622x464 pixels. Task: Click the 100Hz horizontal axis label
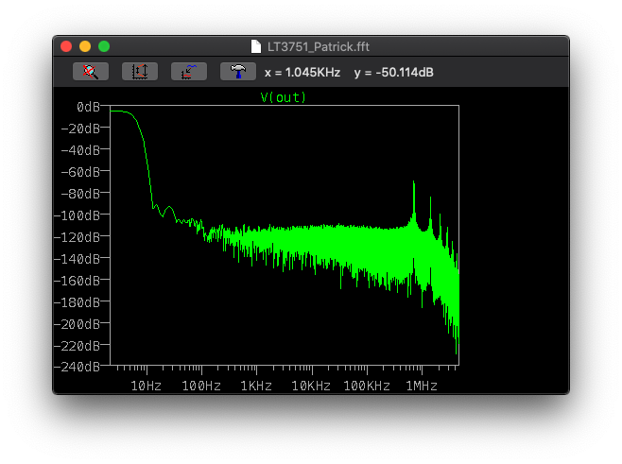click(201, 386)
